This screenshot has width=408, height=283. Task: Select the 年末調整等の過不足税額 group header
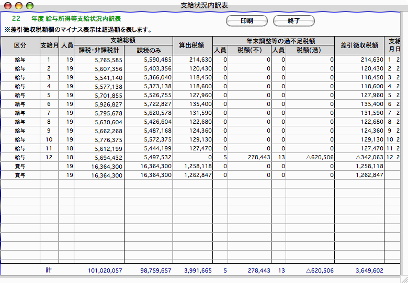click(274, 41)
